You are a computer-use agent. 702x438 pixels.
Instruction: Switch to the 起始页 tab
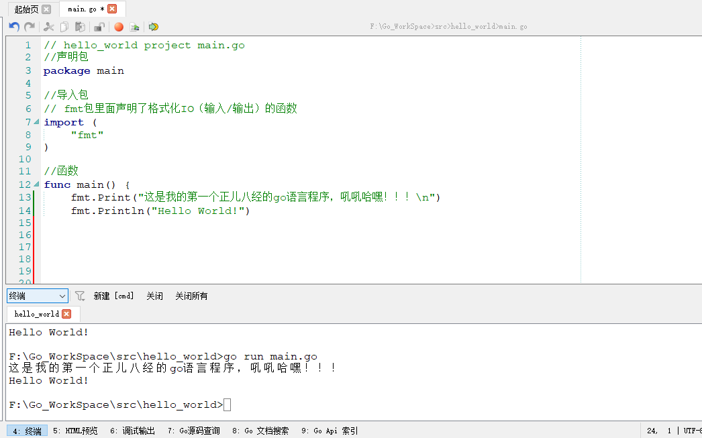(x=26, y=9)
